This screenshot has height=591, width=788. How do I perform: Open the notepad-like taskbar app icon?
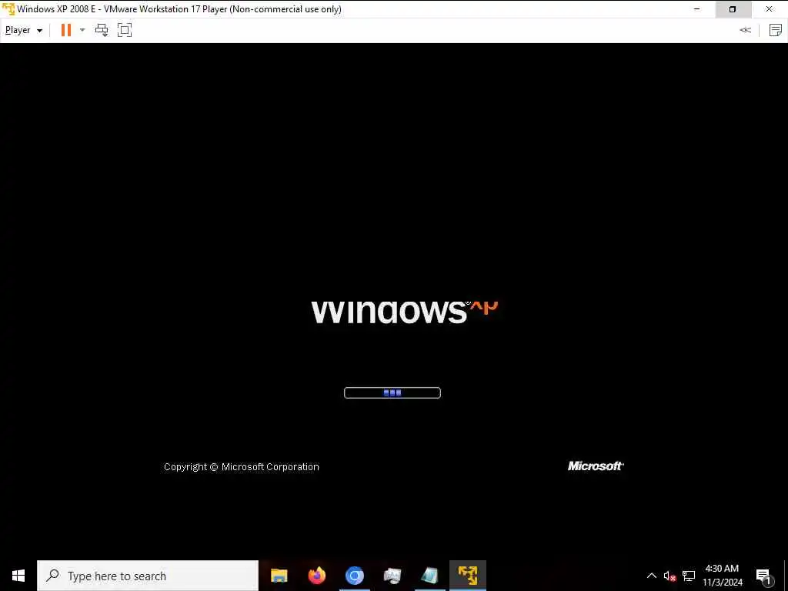pyautogui.click(x=429, y=576)
